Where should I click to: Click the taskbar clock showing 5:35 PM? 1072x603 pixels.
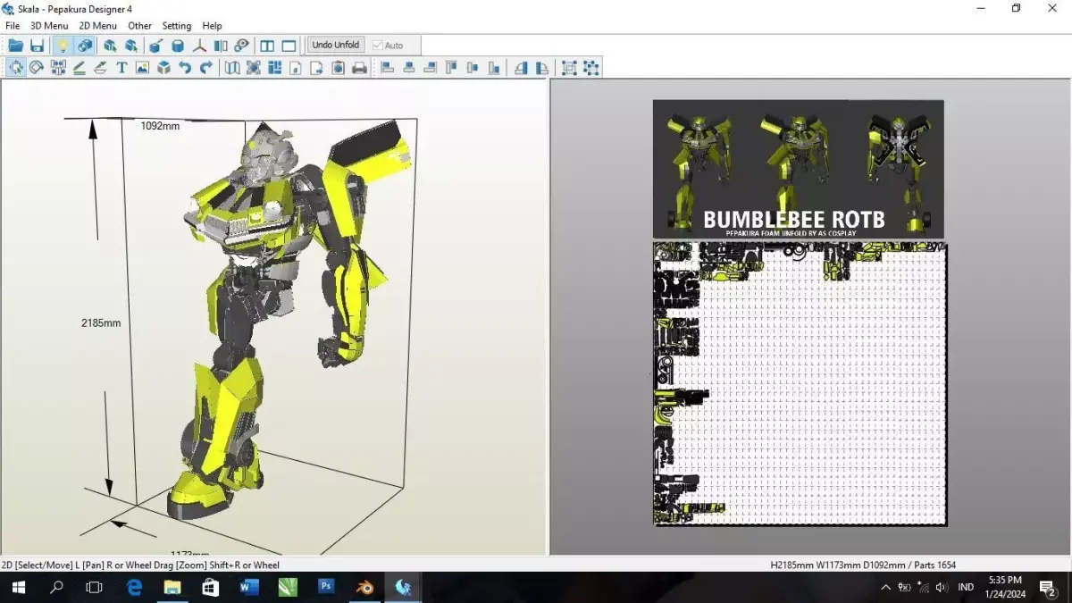(x=1005, y=587)
